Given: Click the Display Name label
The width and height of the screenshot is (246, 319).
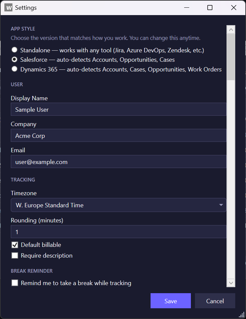Looking at the screenshot, I should pyautogui.click(x=29, y=98).
